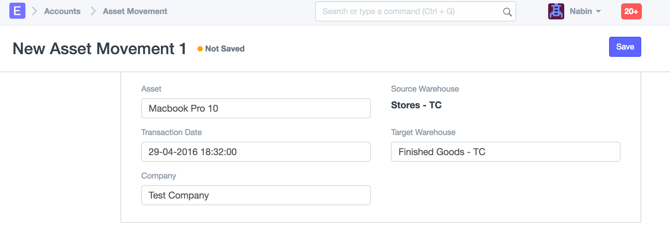
Task: Expand the dropdown arrow beside Nabin
Action: coord(598,11)
